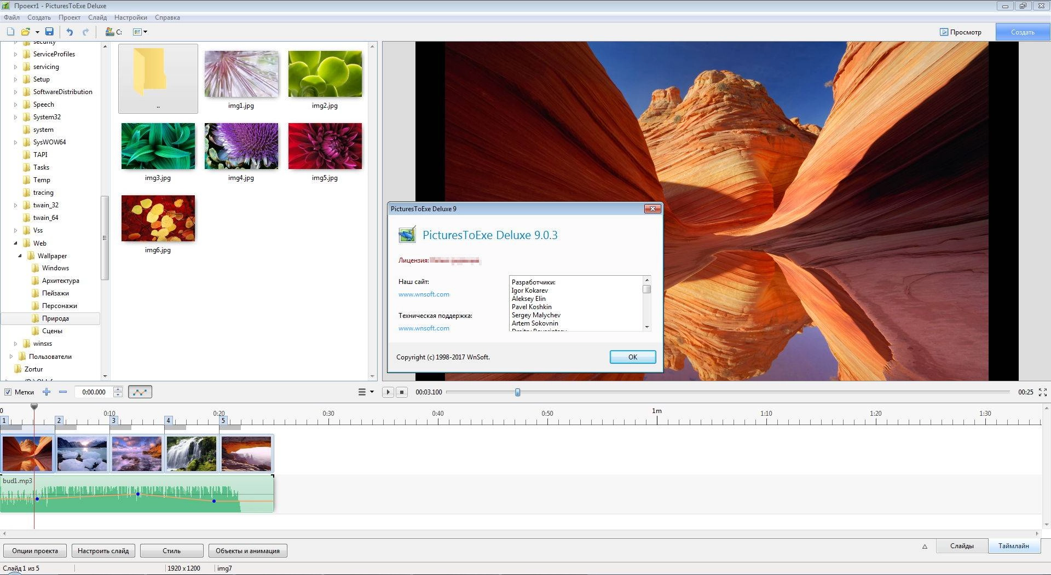Select the img4.jpg thumbnail

(x=241, y=146)
